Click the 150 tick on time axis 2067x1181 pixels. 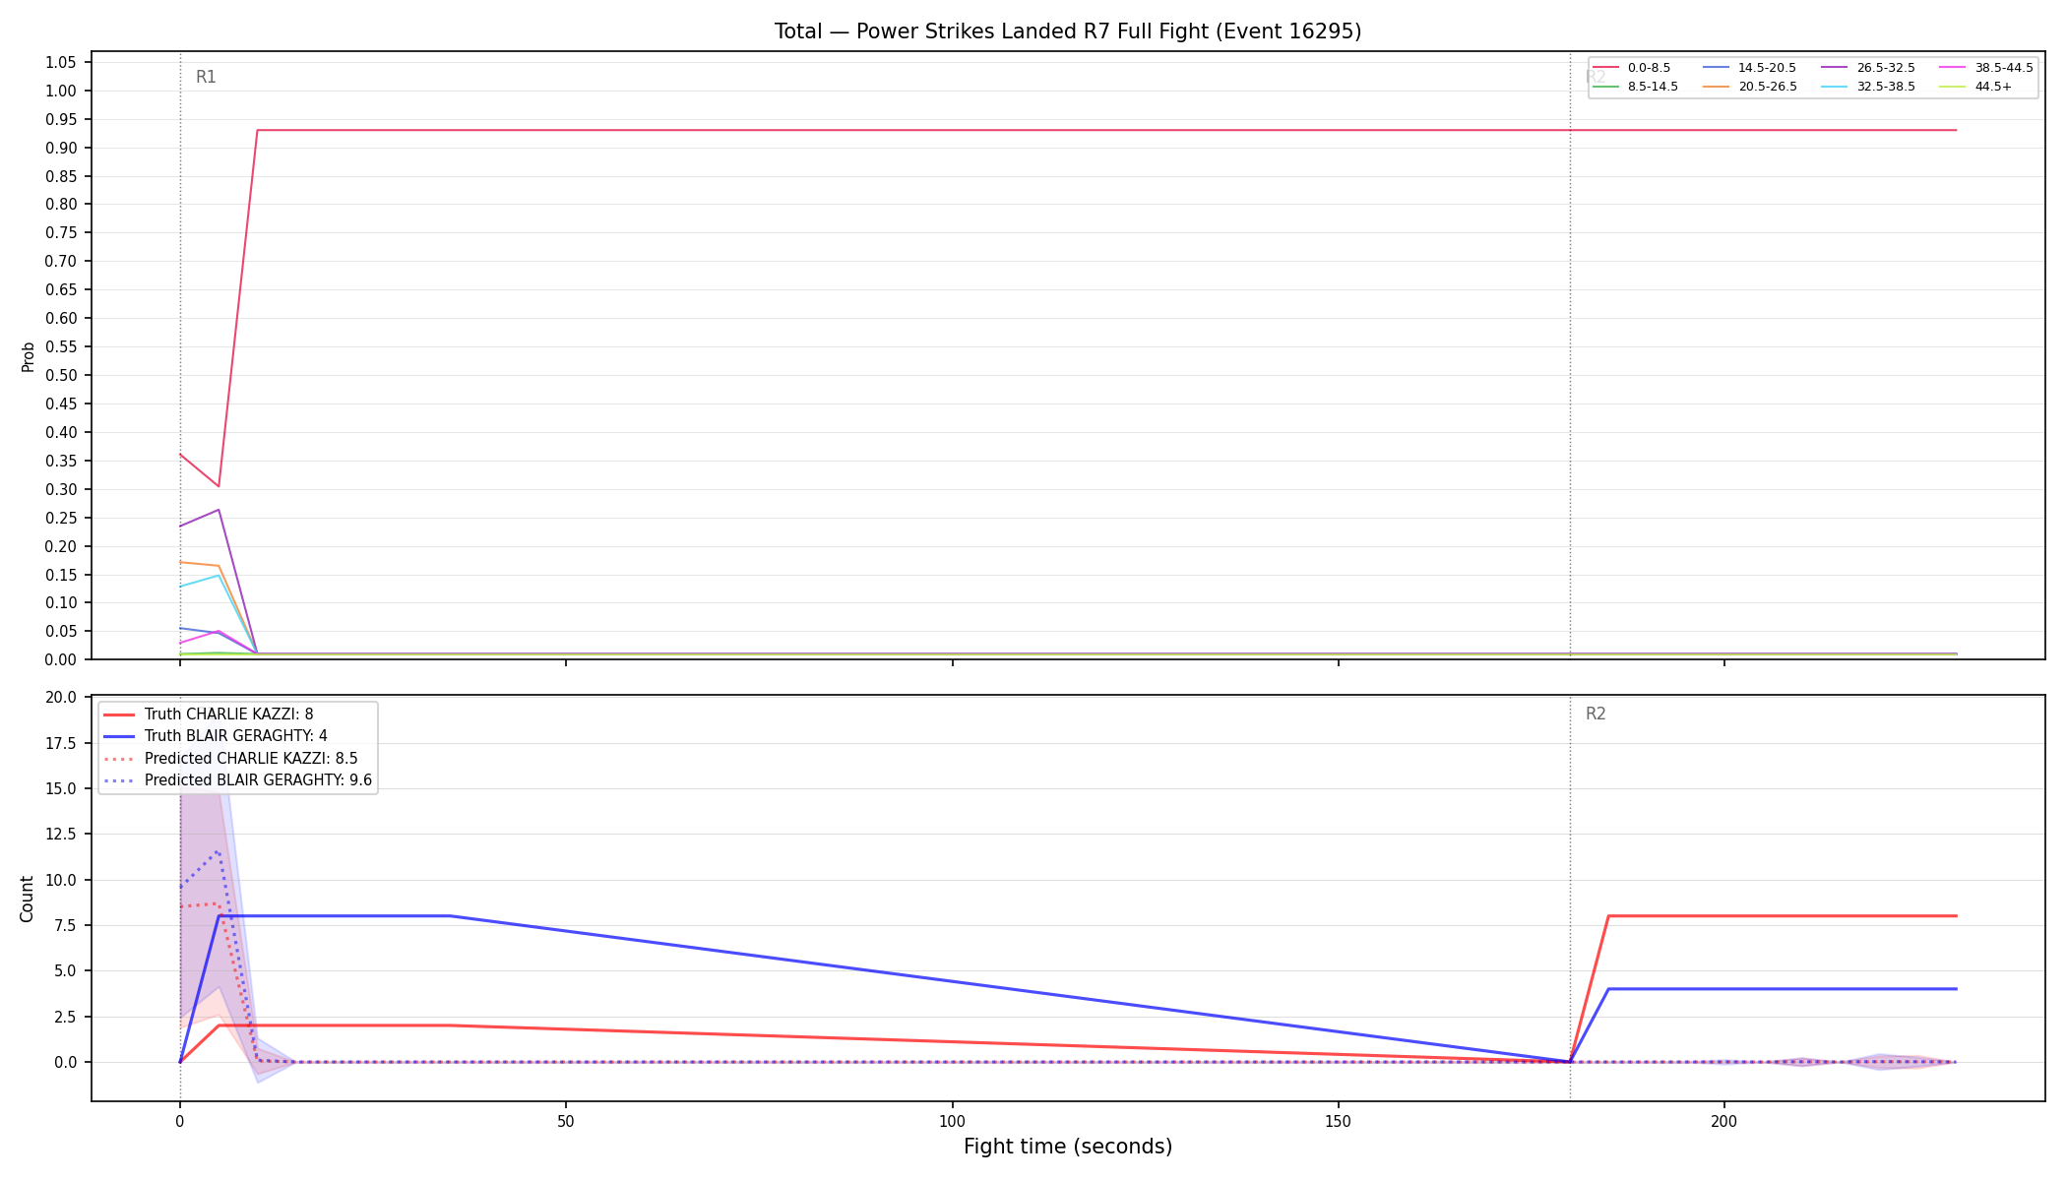pyautogui.click(x=1338, y=1121)
